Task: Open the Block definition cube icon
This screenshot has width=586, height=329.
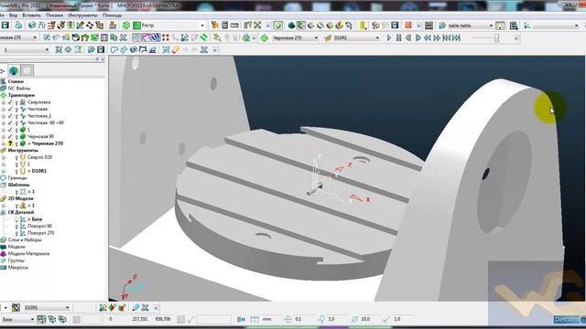Action: pos(32,26)
